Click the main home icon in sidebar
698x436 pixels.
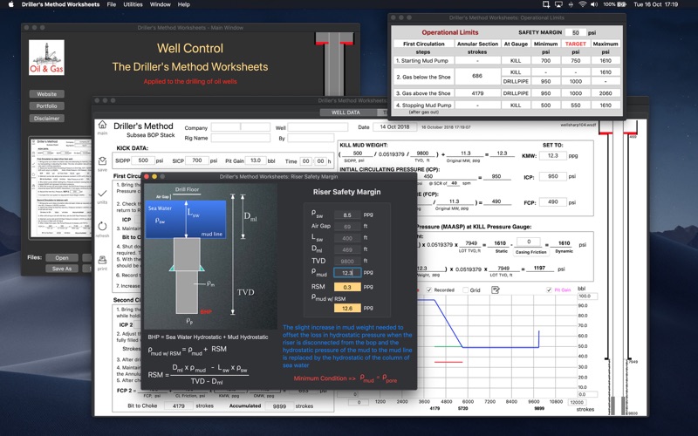click(x=102, y=125)
